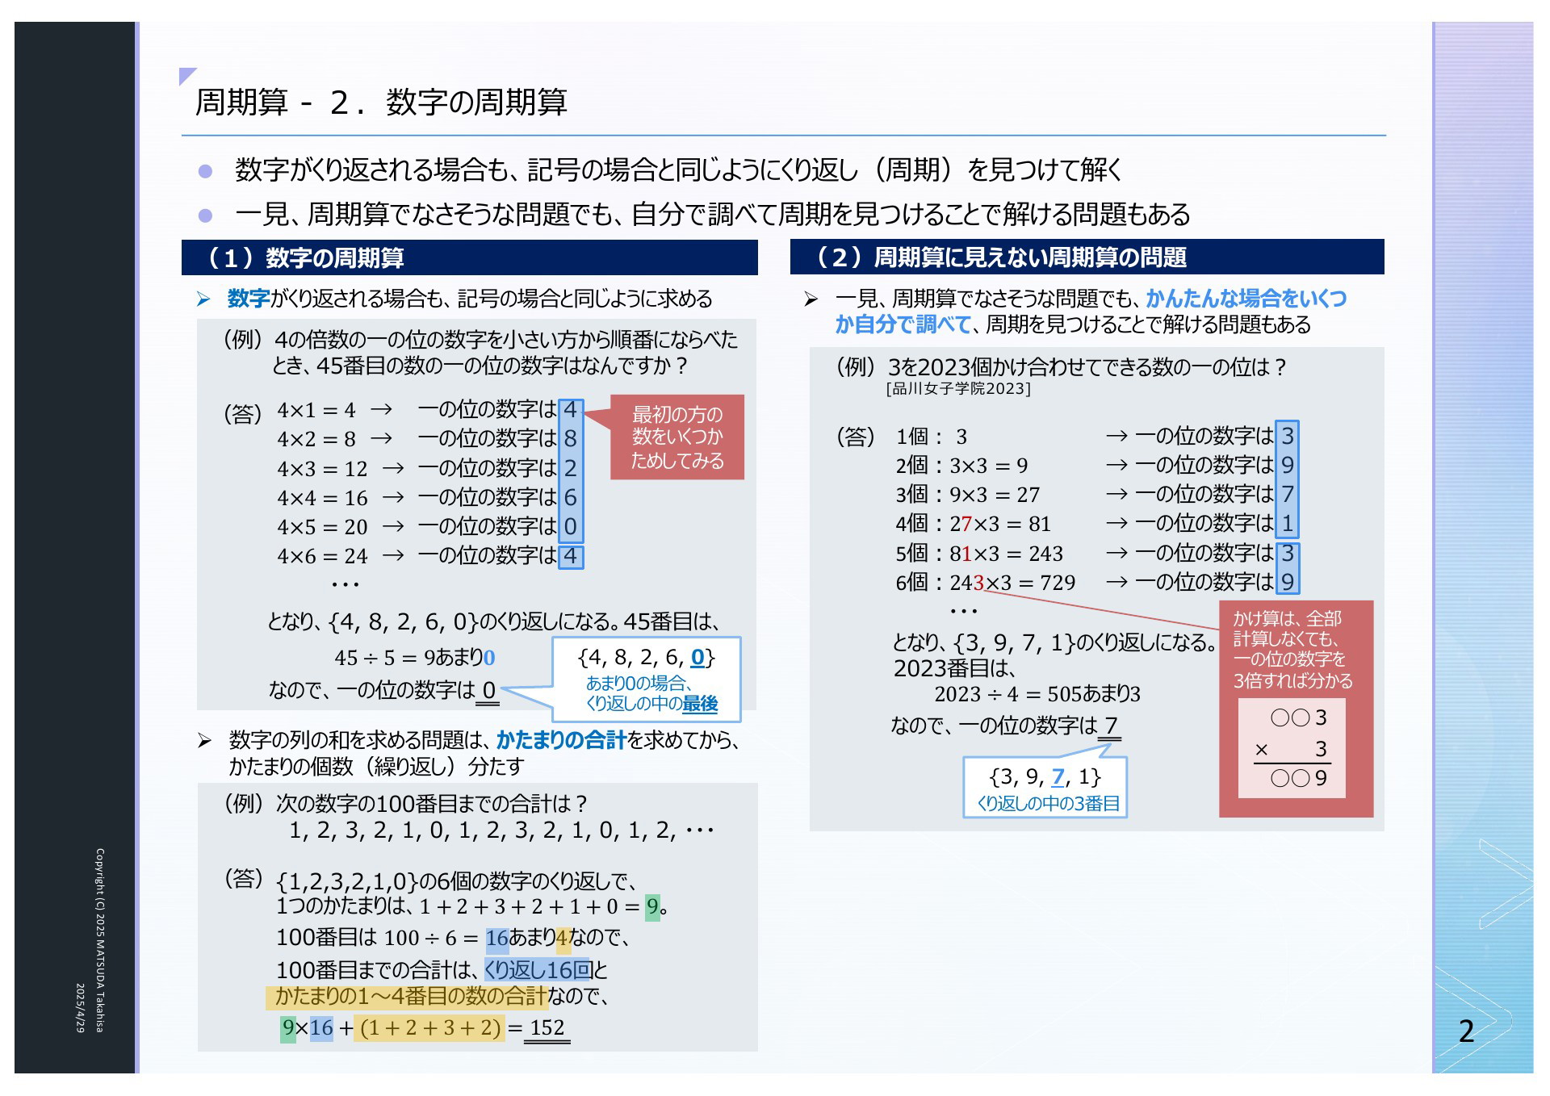Click the blue bold text かたまりの合計
The height and width of the screenshot is (1096, 1550).
tap(561, 739)
